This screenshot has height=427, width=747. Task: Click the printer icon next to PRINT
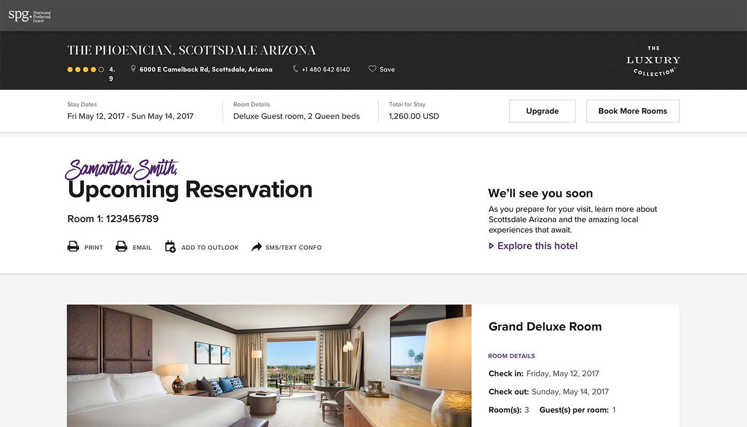[x=73, y=247]
